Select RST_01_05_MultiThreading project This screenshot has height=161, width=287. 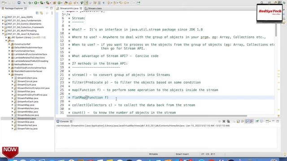(x=22, y=31)
